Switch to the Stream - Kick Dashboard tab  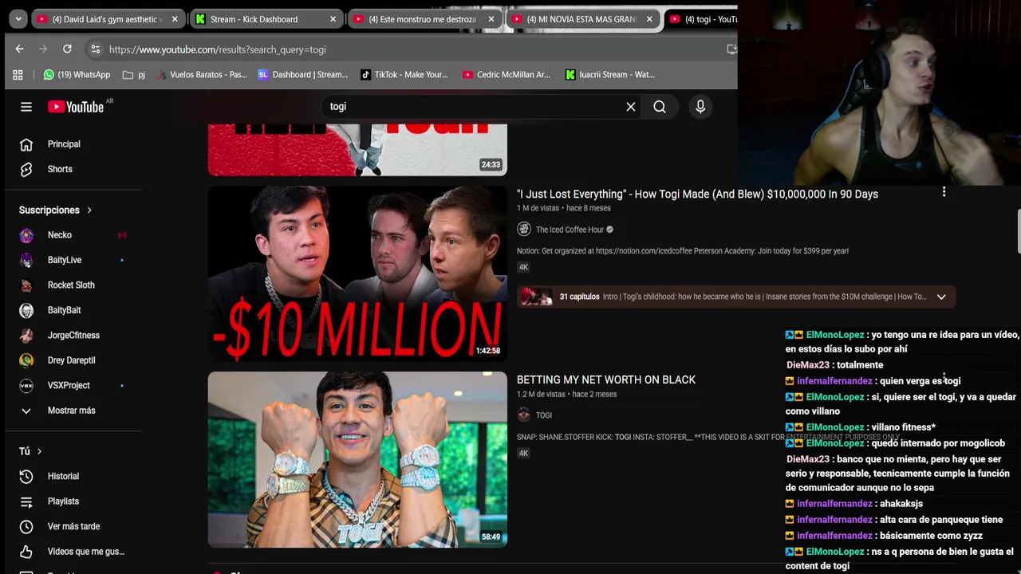tap(265, 19)
